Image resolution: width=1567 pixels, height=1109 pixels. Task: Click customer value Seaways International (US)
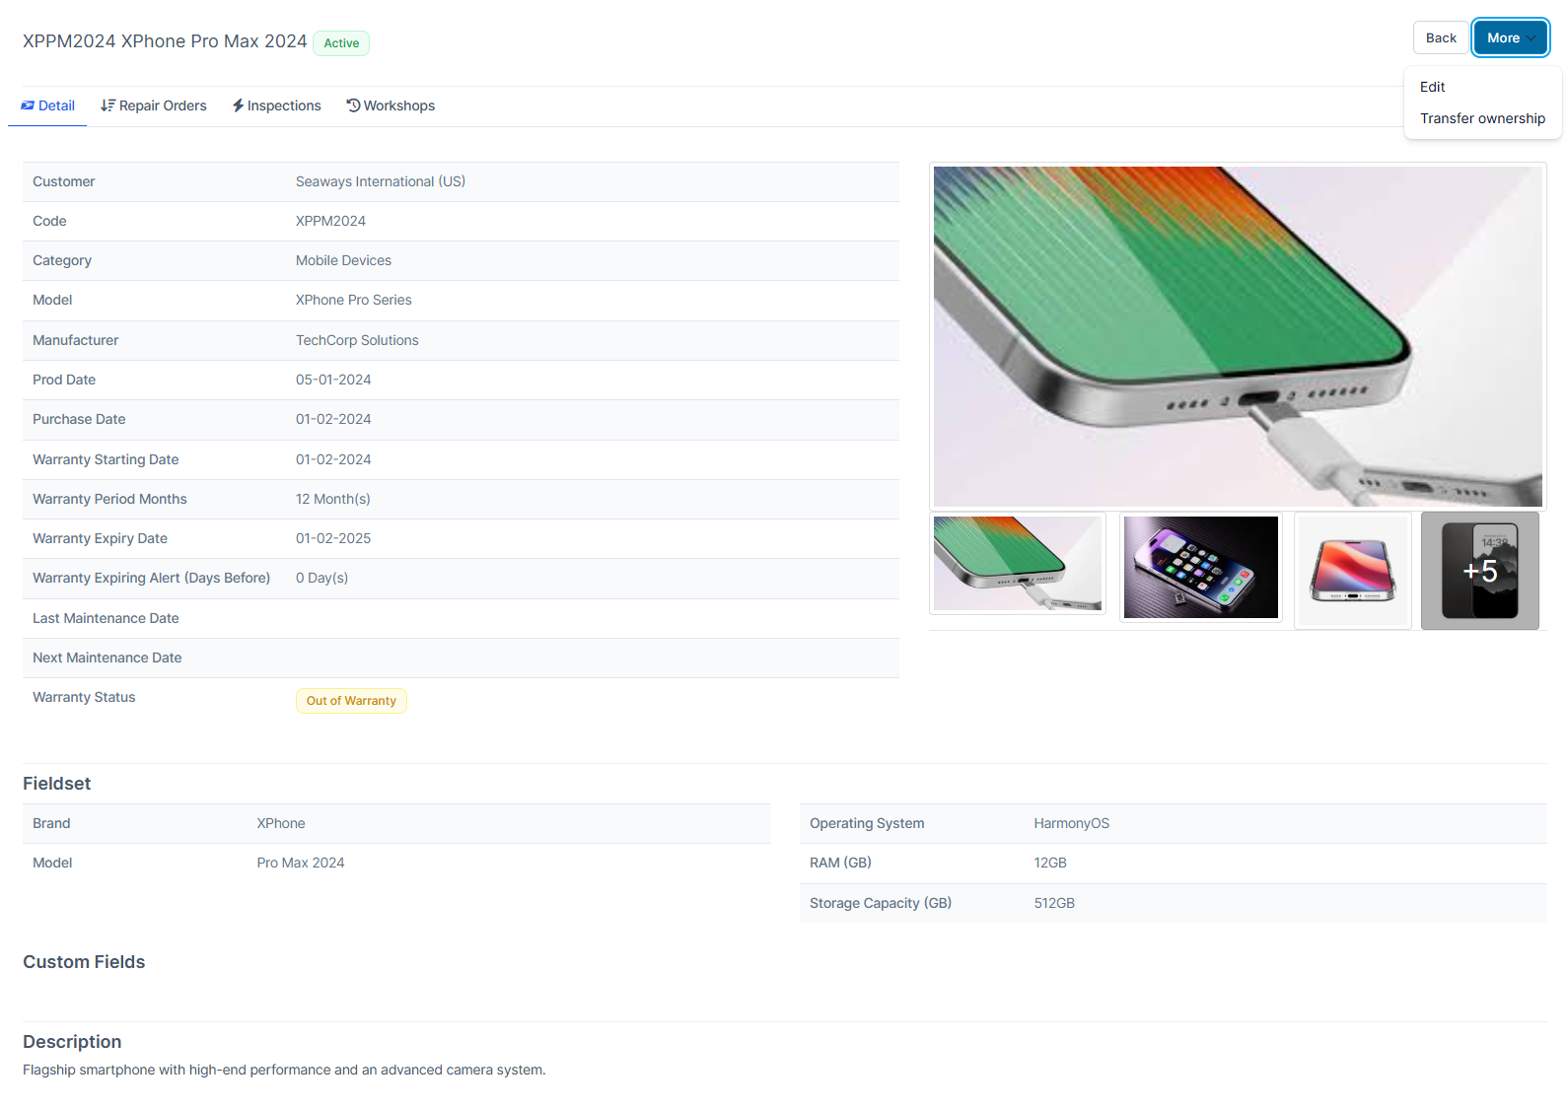(x=381, y=181)
